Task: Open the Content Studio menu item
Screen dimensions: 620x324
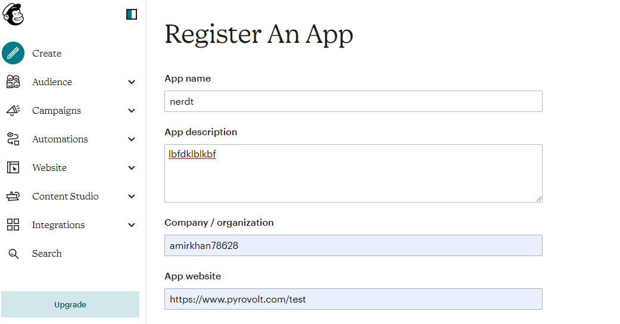Action: coord(66,197)
